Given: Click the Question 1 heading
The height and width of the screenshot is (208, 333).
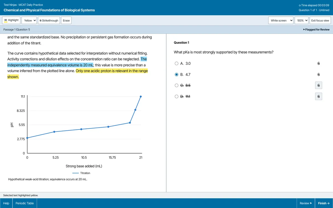Looking at the screenshot, I should coord(181,42).
